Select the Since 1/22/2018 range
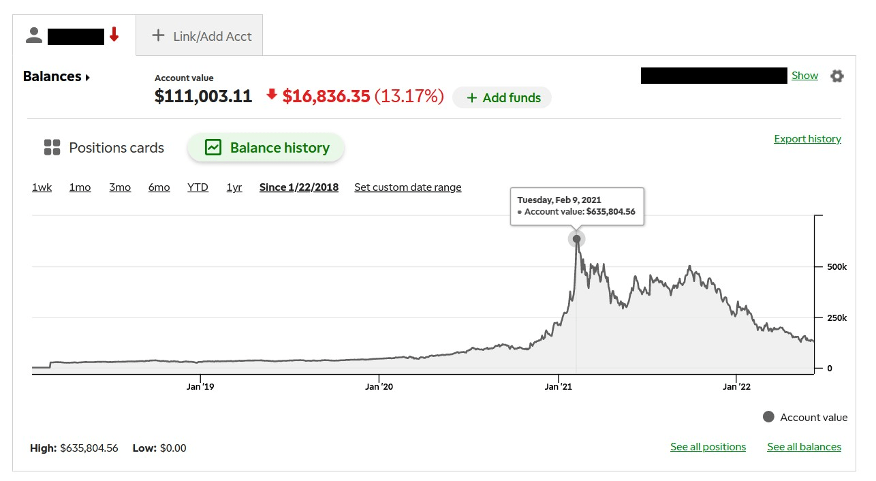 (x=298, y=187)
